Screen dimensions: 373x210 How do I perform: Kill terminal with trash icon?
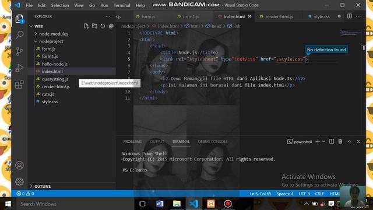click(340, 141)
